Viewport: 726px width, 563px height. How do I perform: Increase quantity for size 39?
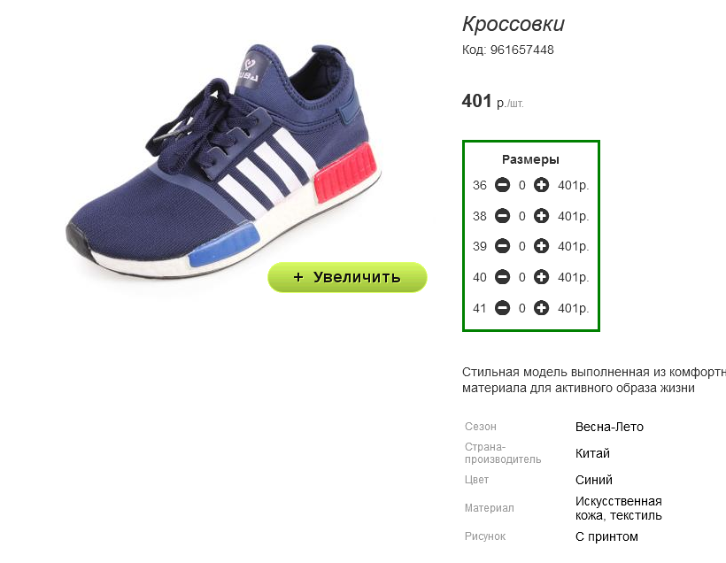click(x=541, y=246)
